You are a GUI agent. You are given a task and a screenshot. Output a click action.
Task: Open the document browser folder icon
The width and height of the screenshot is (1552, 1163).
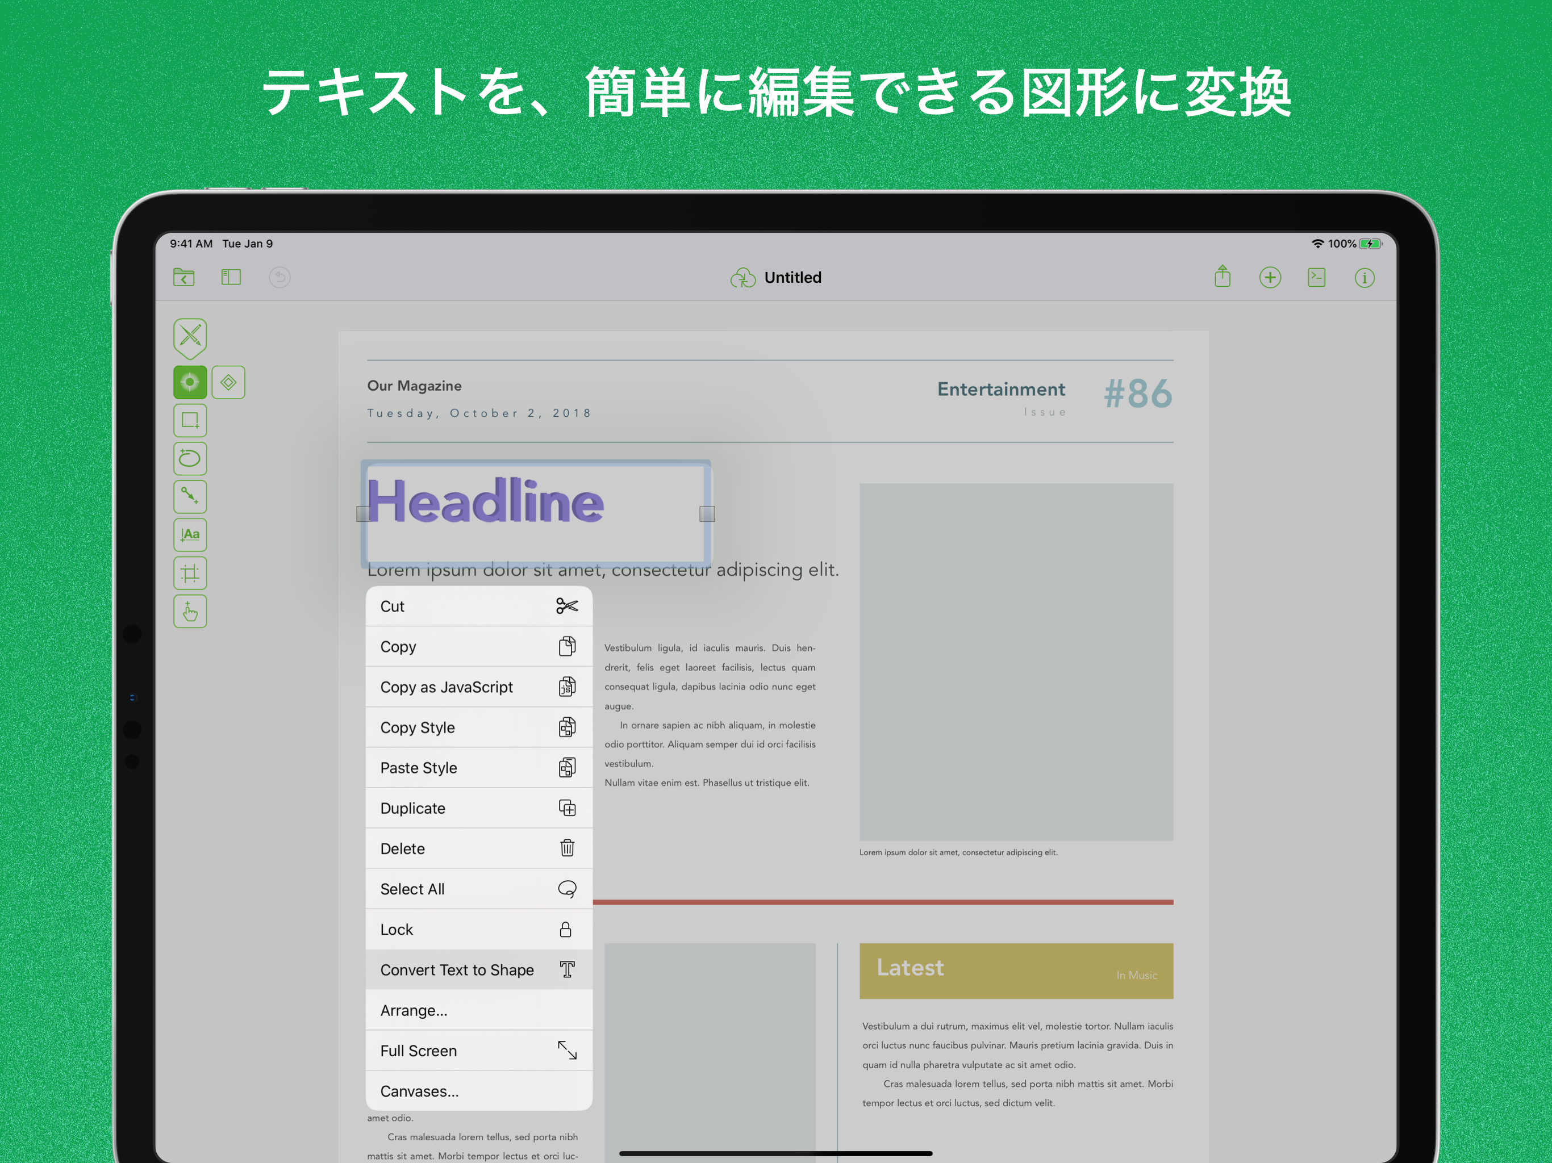[184, 277]
